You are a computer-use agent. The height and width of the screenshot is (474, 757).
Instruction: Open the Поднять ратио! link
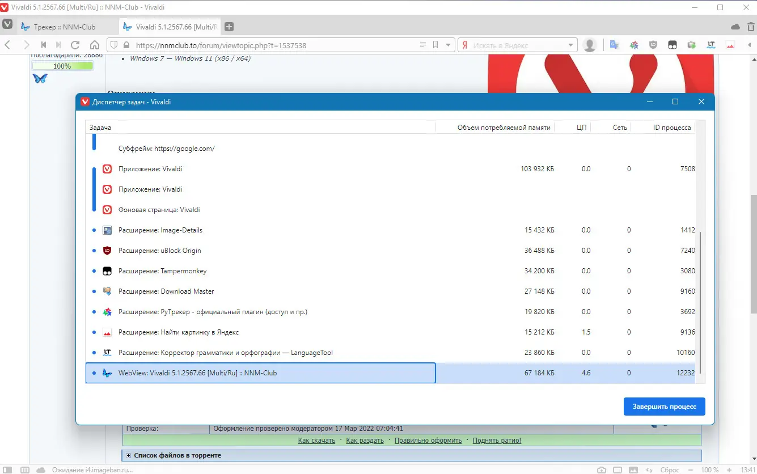pyautogui.click(x=497, y=441)
